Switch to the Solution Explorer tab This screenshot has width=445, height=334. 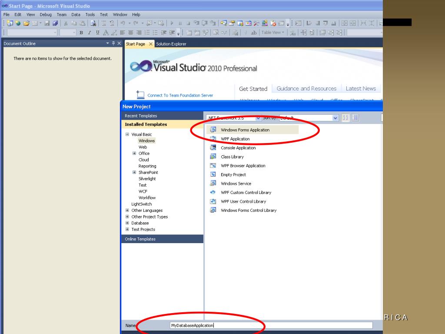click(x=171, y=44)
